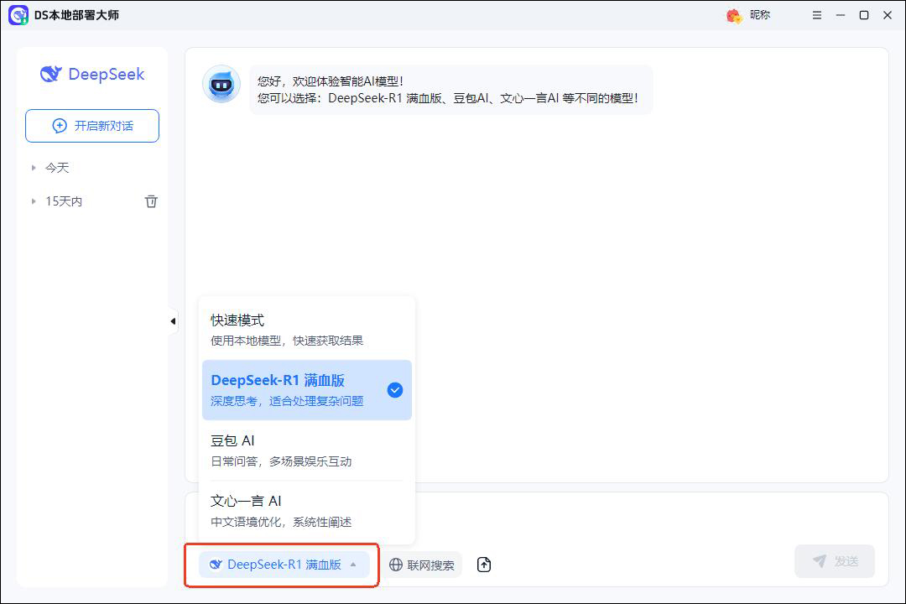The width and height of the screenshot is (906, 604).
Task: Start a new chat with 开启新对话
Action: pyautogui.click(x=92, y=126)
